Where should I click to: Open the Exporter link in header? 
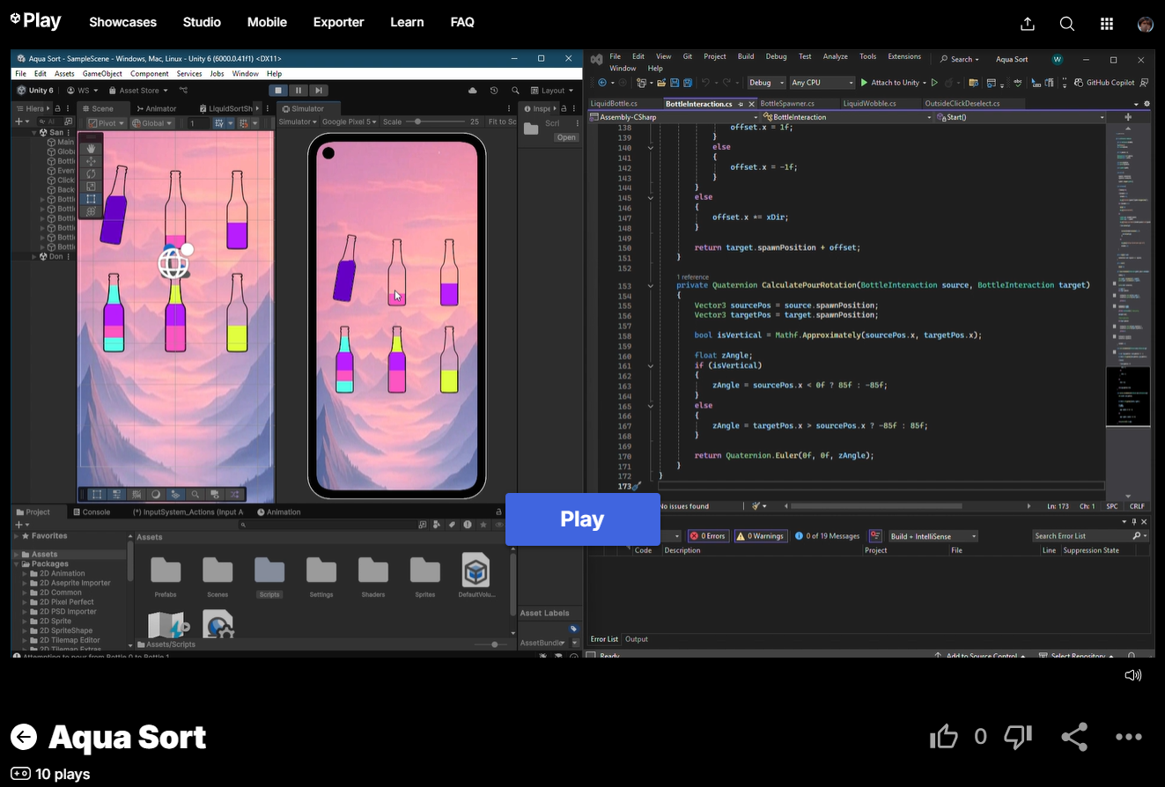pos(339,22)
